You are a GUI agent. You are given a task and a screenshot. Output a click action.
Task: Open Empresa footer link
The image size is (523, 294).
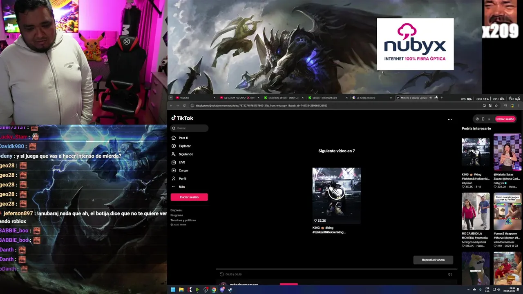[x=176, y=210]
